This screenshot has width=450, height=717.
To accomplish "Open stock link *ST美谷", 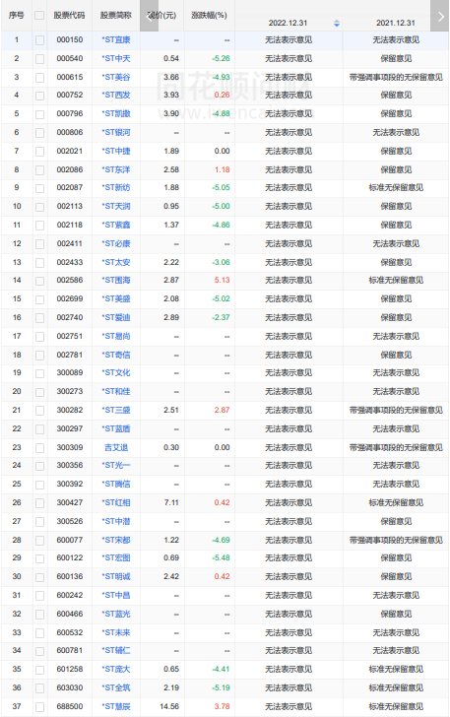I will pyautogui.click(x=116, y=77).
